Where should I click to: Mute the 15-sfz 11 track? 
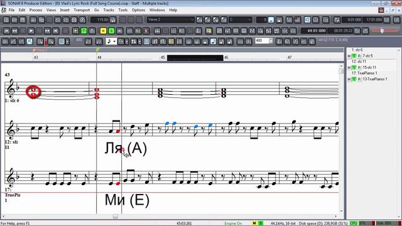[349, 68]
